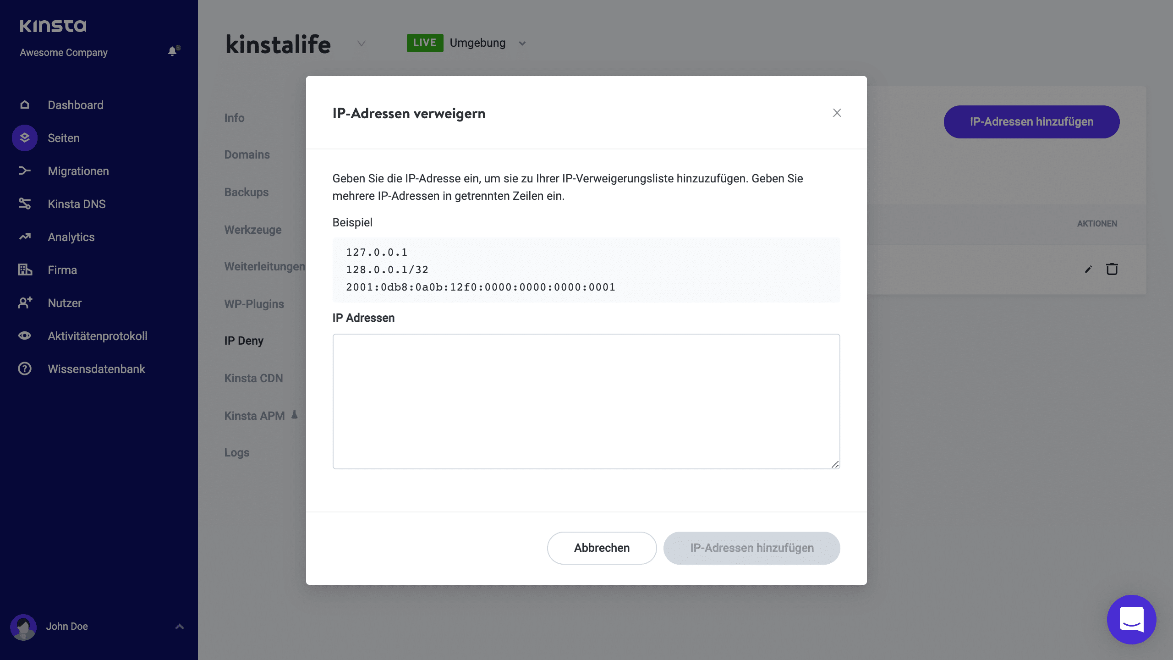Collapse the John Doe account section
1173x660 pixels.
click(x=179, y=626)
